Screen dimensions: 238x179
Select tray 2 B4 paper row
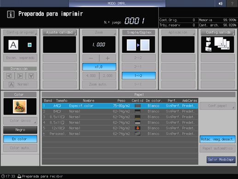point(120,111)
